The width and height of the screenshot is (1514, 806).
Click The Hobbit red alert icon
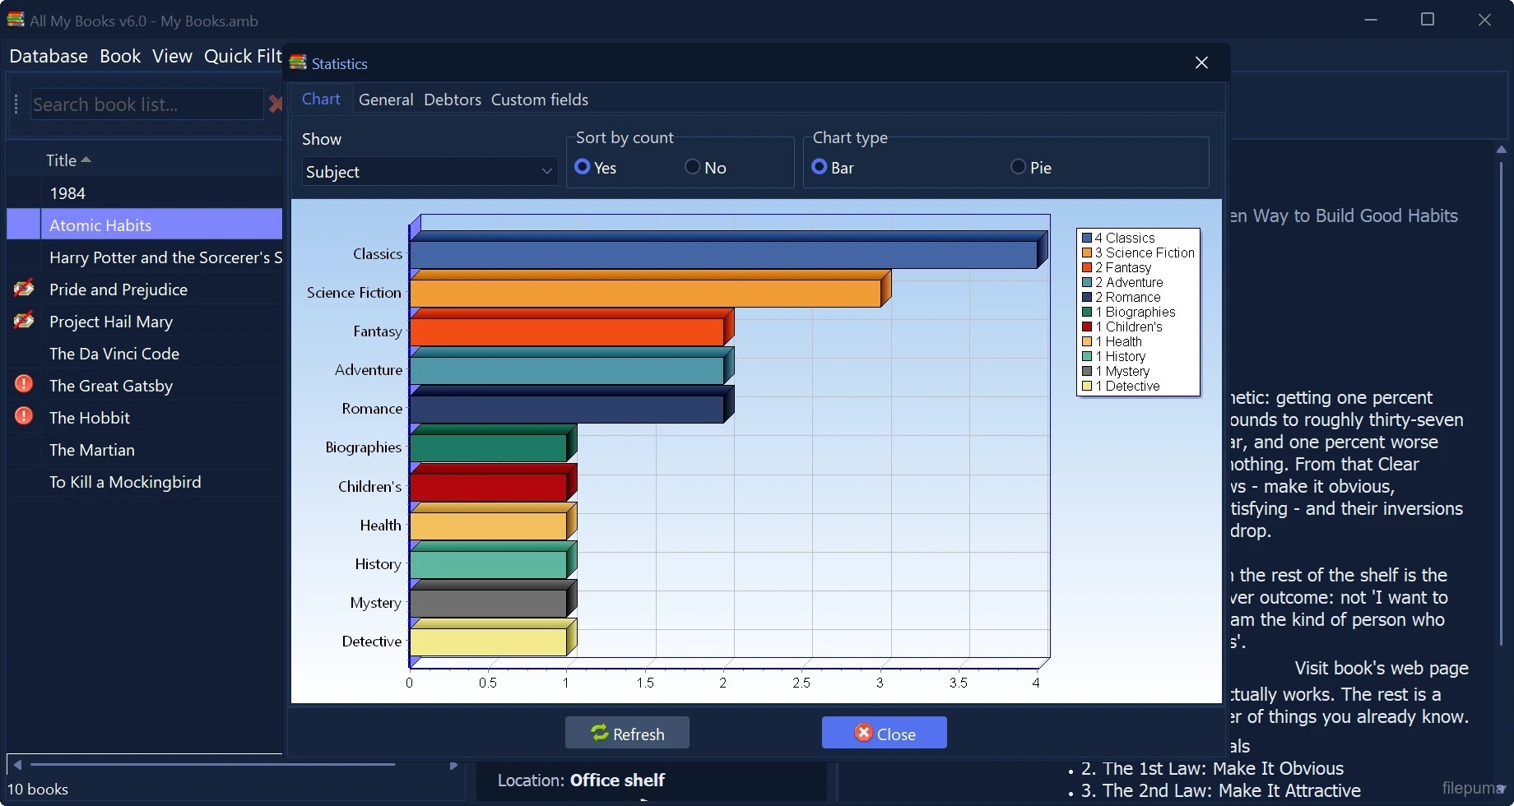click(24, 416)
